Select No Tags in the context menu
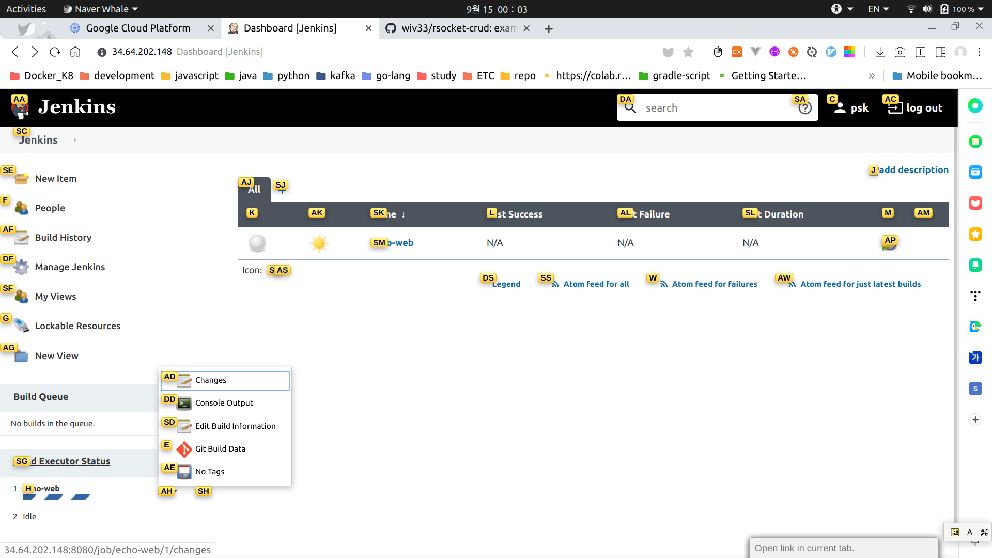This screenshot has width=992, height=558. [x=210, y=472]
